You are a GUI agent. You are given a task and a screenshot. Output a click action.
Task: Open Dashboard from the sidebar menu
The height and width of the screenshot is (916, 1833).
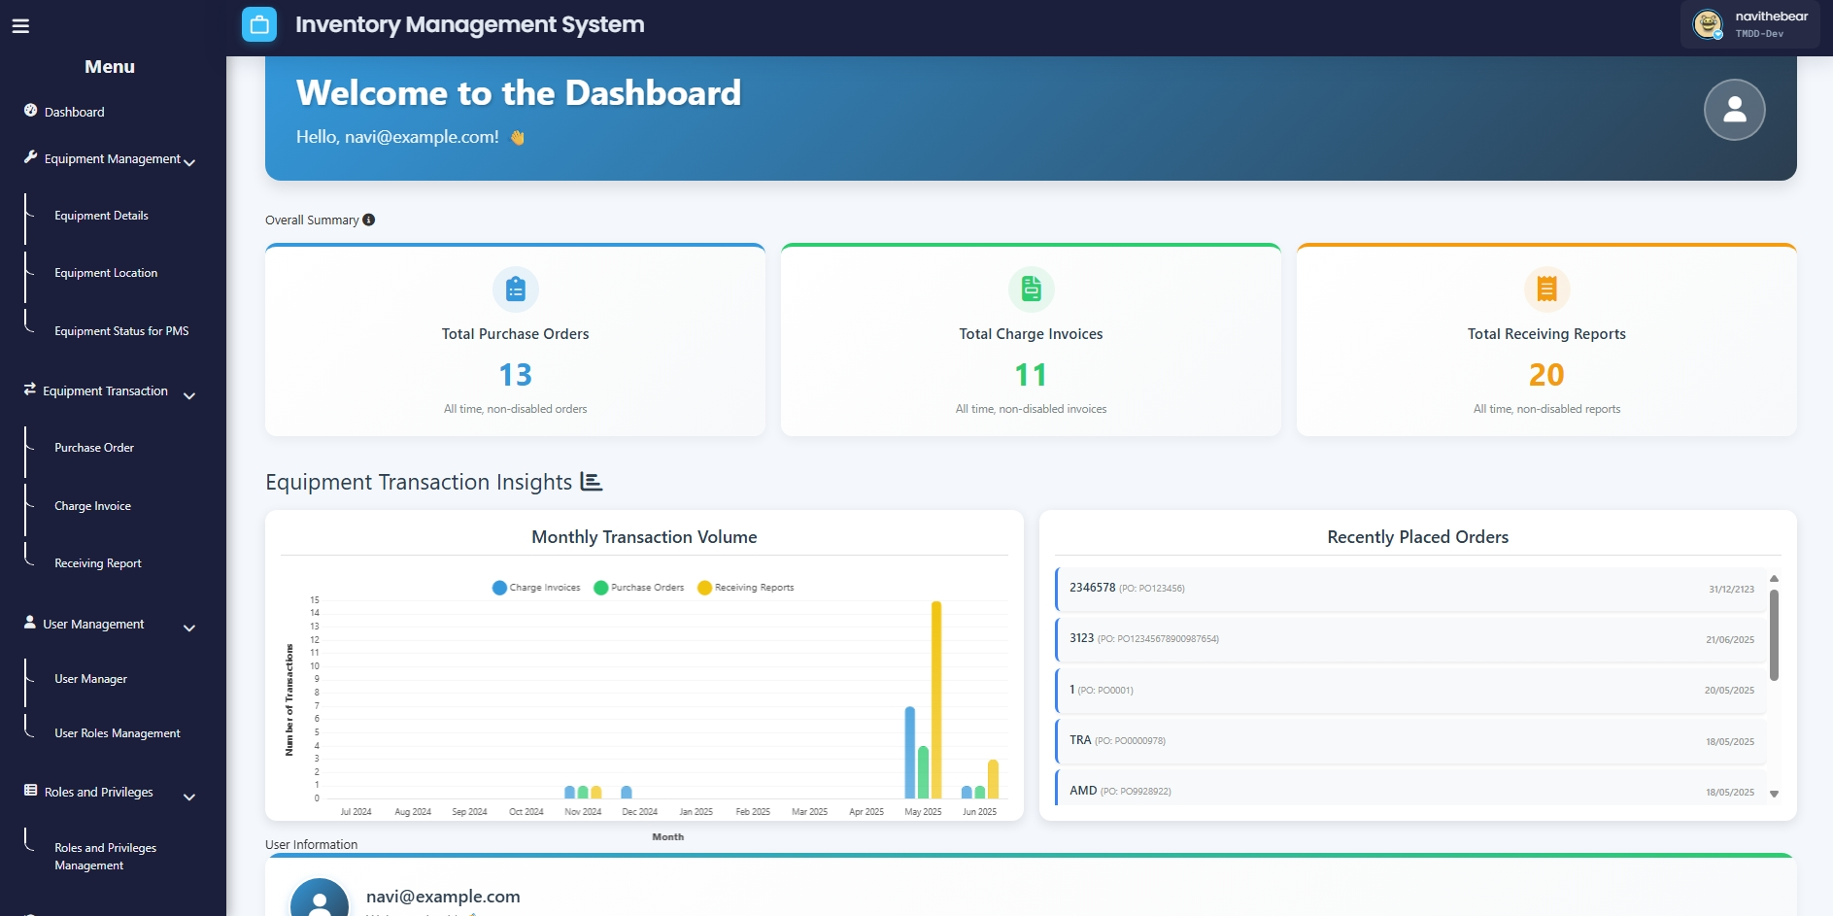tap(74, 112)
